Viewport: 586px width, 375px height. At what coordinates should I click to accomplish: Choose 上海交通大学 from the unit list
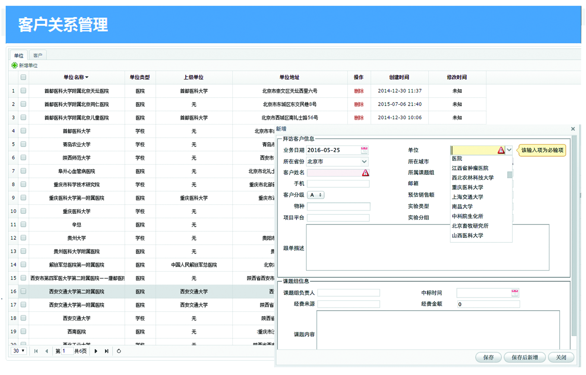(x=467, y=197)
